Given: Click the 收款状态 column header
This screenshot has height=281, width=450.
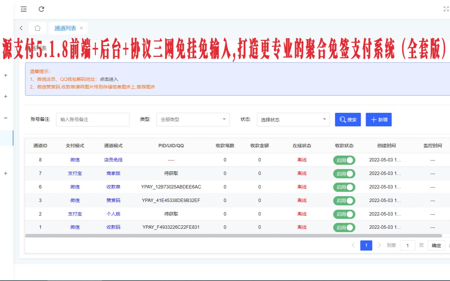Looking at the screenshot, I should 344,146.
